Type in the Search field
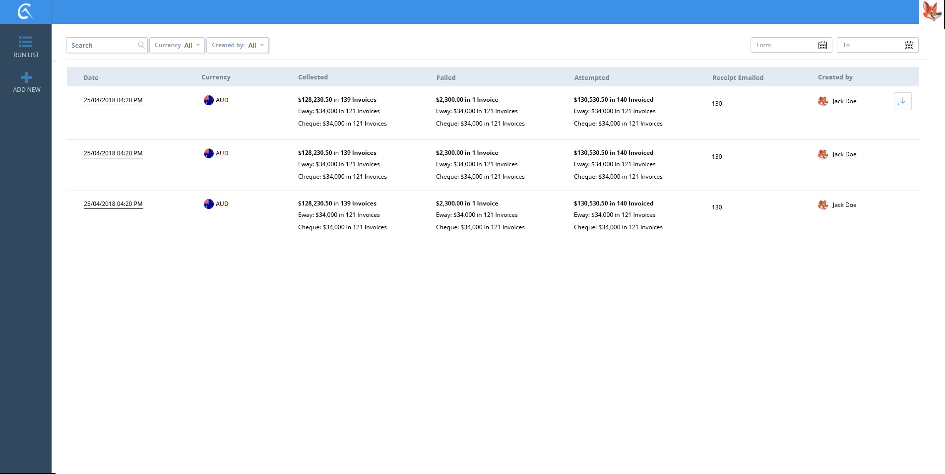945x474 pixels. pos(103,45)
